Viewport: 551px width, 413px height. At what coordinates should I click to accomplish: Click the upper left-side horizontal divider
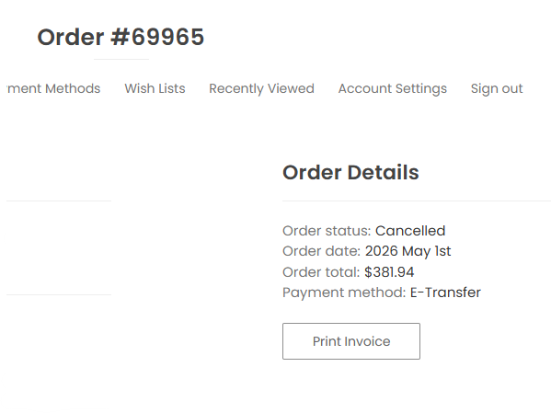coord(59,201)
